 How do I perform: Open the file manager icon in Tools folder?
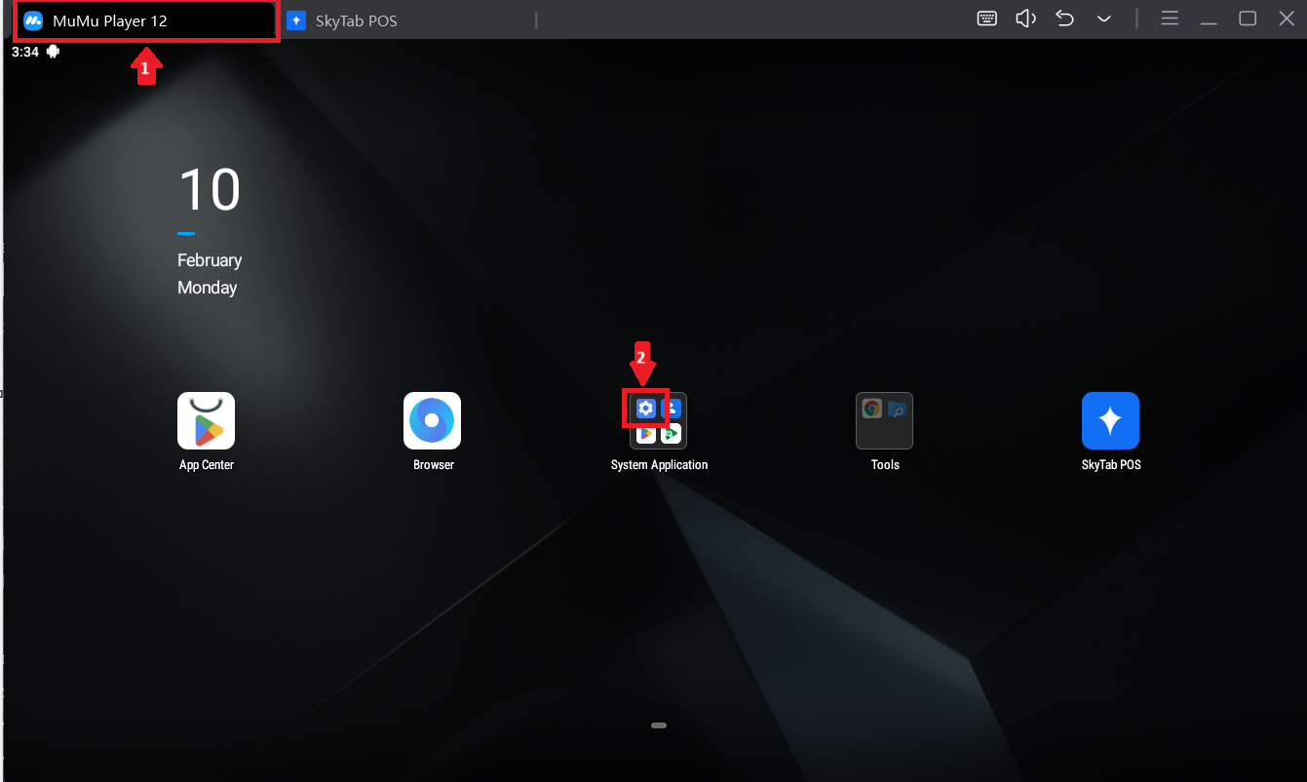tap(897, 409)
